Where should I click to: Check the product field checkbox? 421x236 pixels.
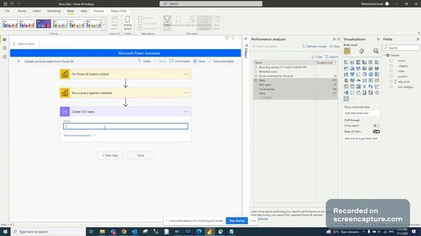pyautogui.click(x=391, y=76)
